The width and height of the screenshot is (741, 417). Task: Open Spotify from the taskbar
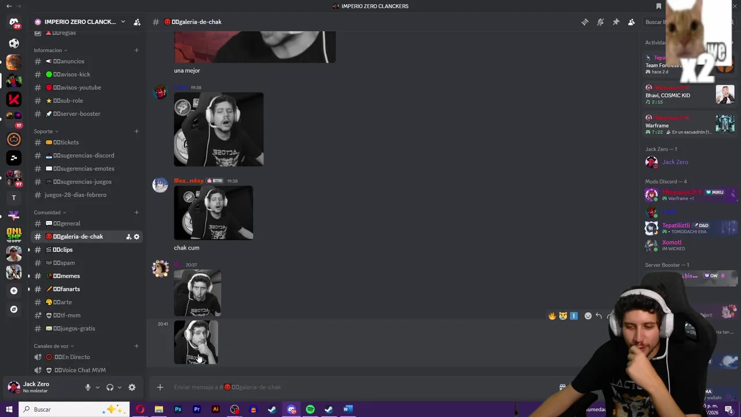coord(310,409)
